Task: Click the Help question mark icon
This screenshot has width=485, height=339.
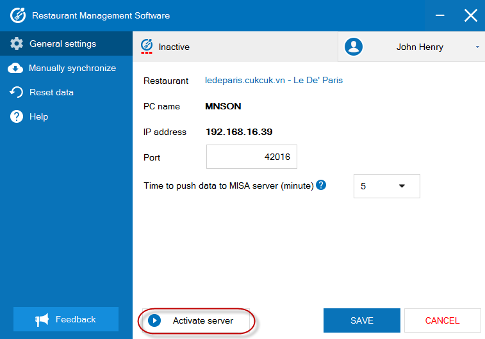Action: 17,116
